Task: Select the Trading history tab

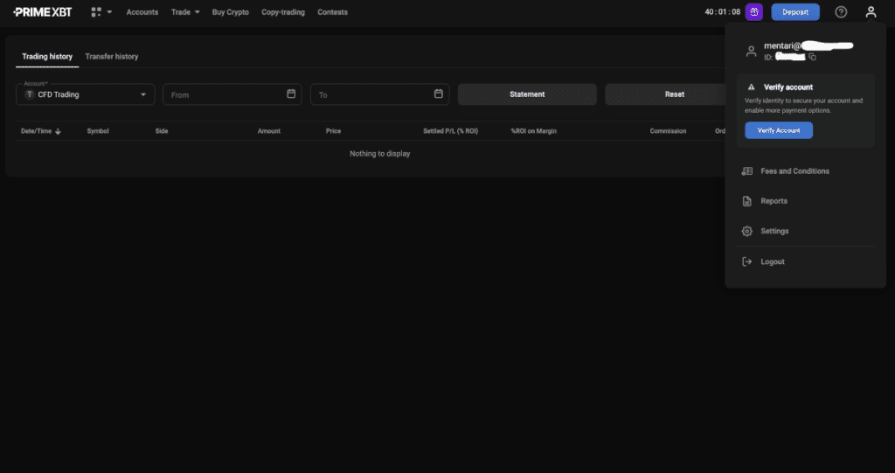Action: point(47,57)
